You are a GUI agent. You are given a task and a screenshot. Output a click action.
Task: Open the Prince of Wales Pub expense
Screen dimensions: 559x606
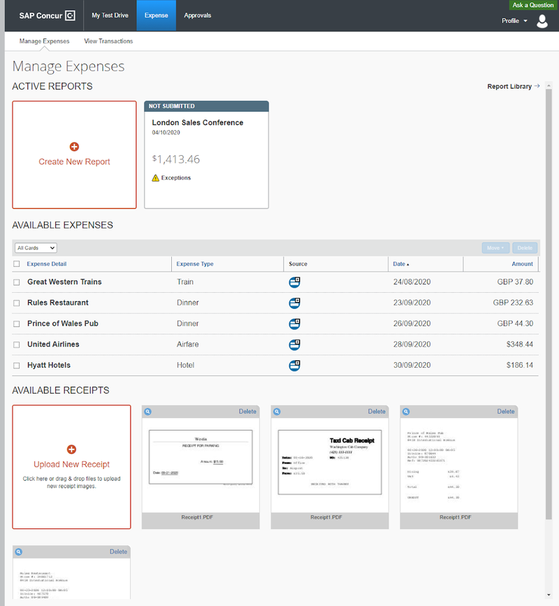pyautogui.click(x=63, y=324)
